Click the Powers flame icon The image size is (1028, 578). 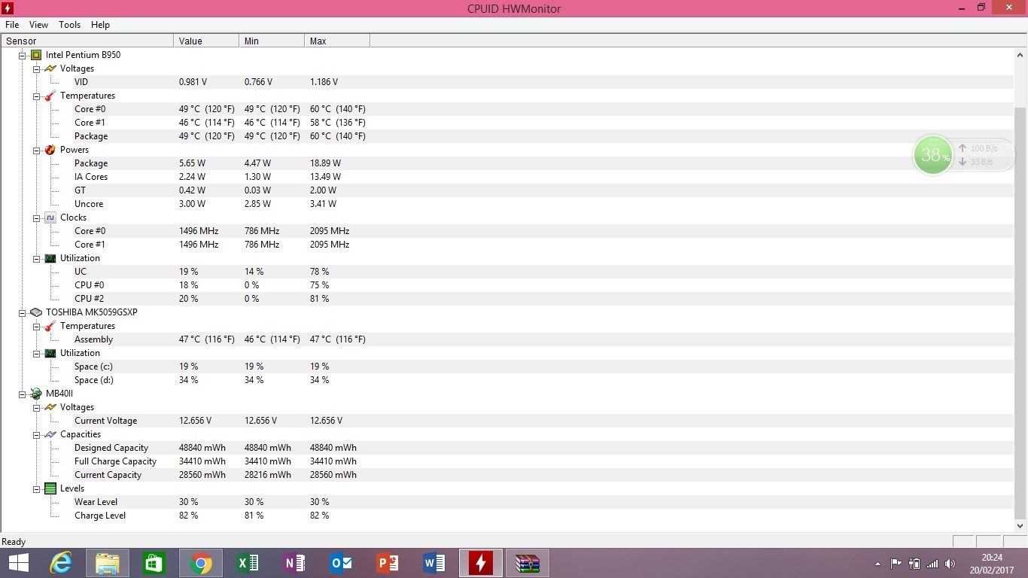click(x=50, y=150)
